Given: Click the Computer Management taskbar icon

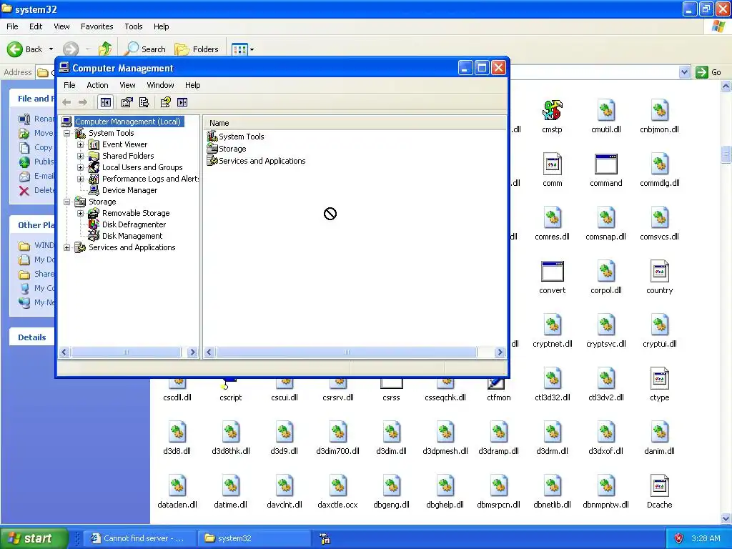Looking at the screenshot, I should point(325,539).
